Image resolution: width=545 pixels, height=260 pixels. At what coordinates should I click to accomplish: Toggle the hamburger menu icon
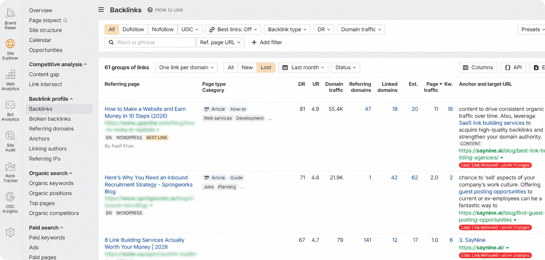coord(101,10)
